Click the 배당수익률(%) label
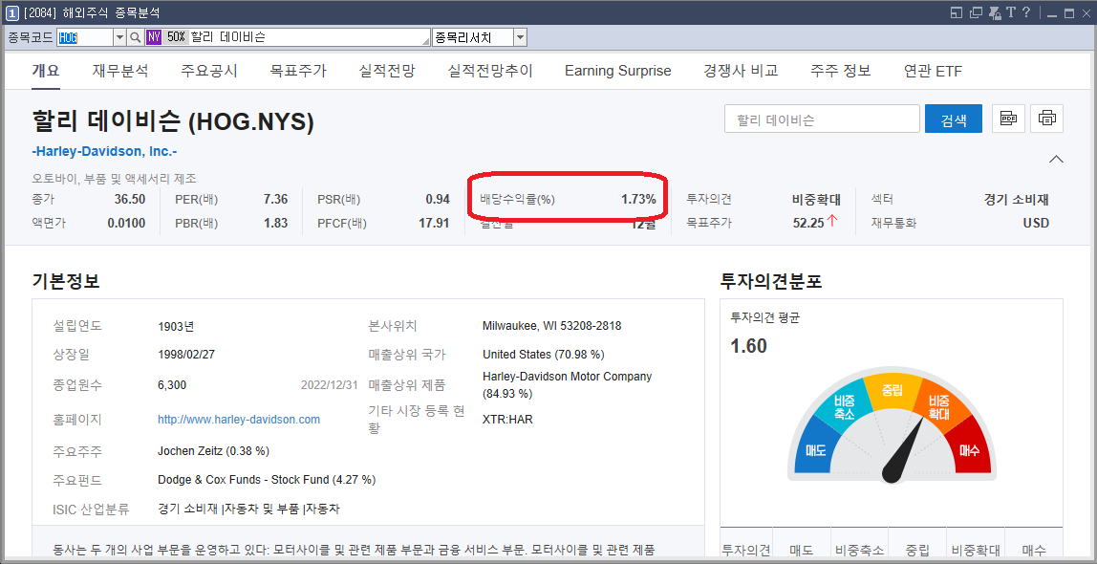Screen dimensions: 1097x564 click(x=517, y=200)
